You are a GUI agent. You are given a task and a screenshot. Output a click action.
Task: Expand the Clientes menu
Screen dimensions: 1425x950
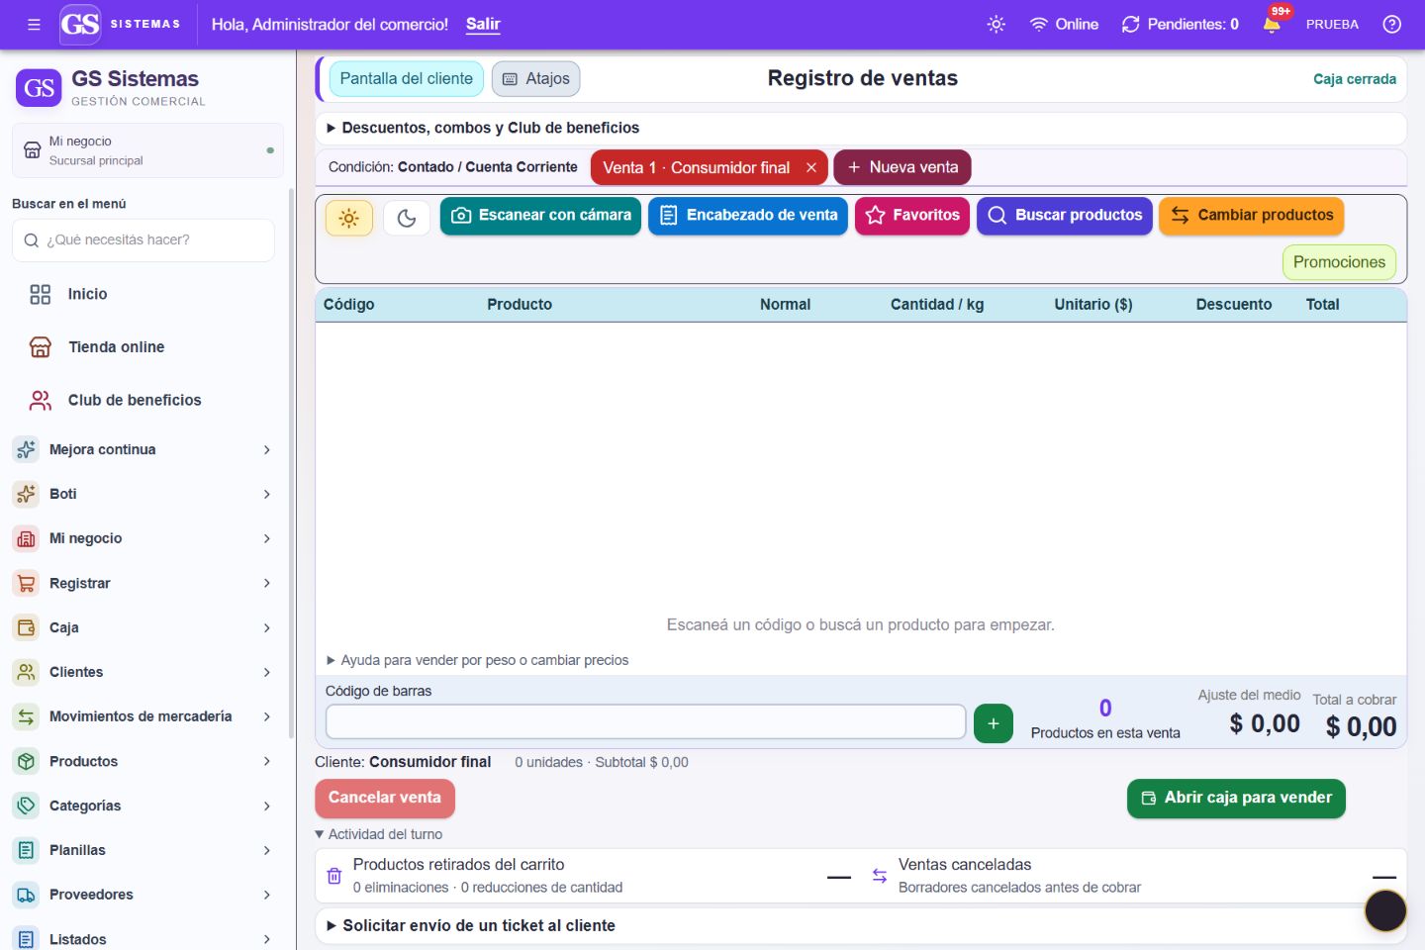145,672
